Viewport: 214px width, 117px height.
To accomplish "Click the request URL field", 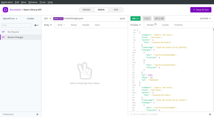I will 85,18.
